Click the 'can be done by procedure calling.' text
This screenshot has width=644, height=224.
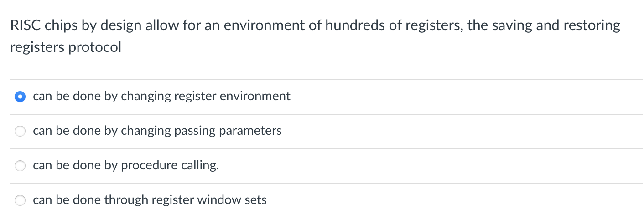126,165
